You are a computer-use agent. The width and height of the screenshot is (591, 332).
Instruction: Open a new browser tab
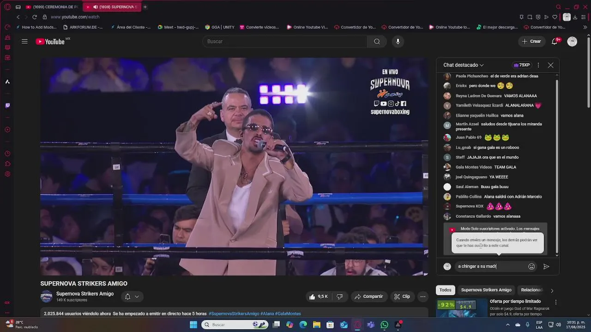(145, 7)
